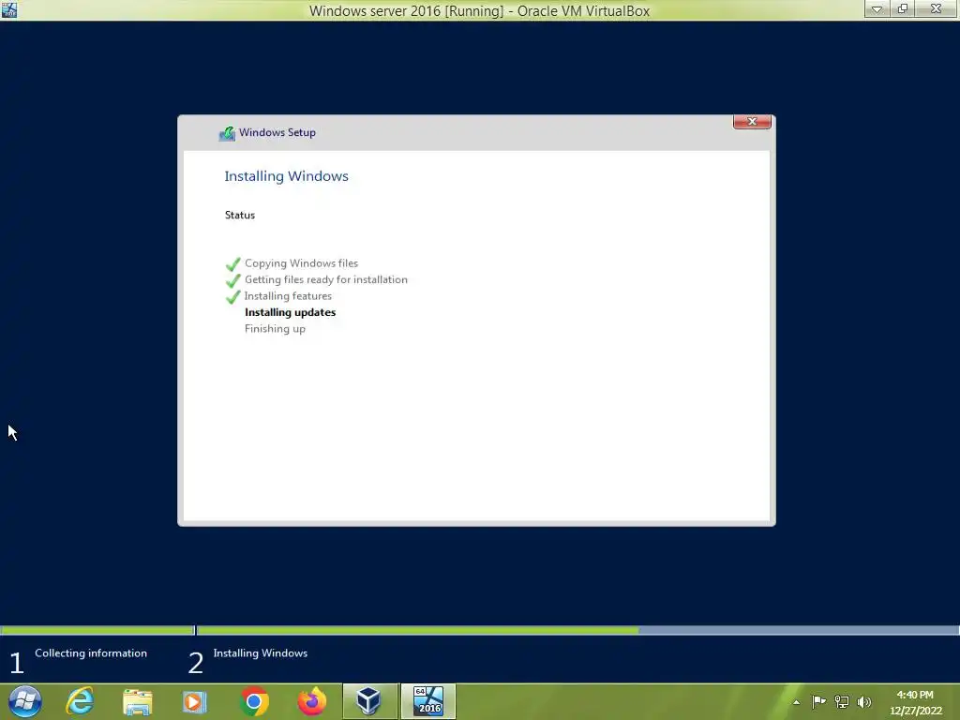Open the Windows Start menu orb

click(x=25, y=701)
